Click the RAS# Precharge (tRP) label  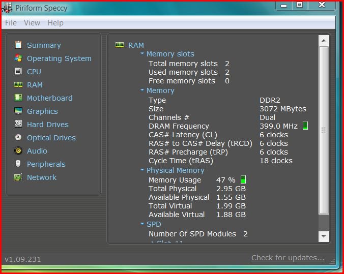[x=188, y=152]
